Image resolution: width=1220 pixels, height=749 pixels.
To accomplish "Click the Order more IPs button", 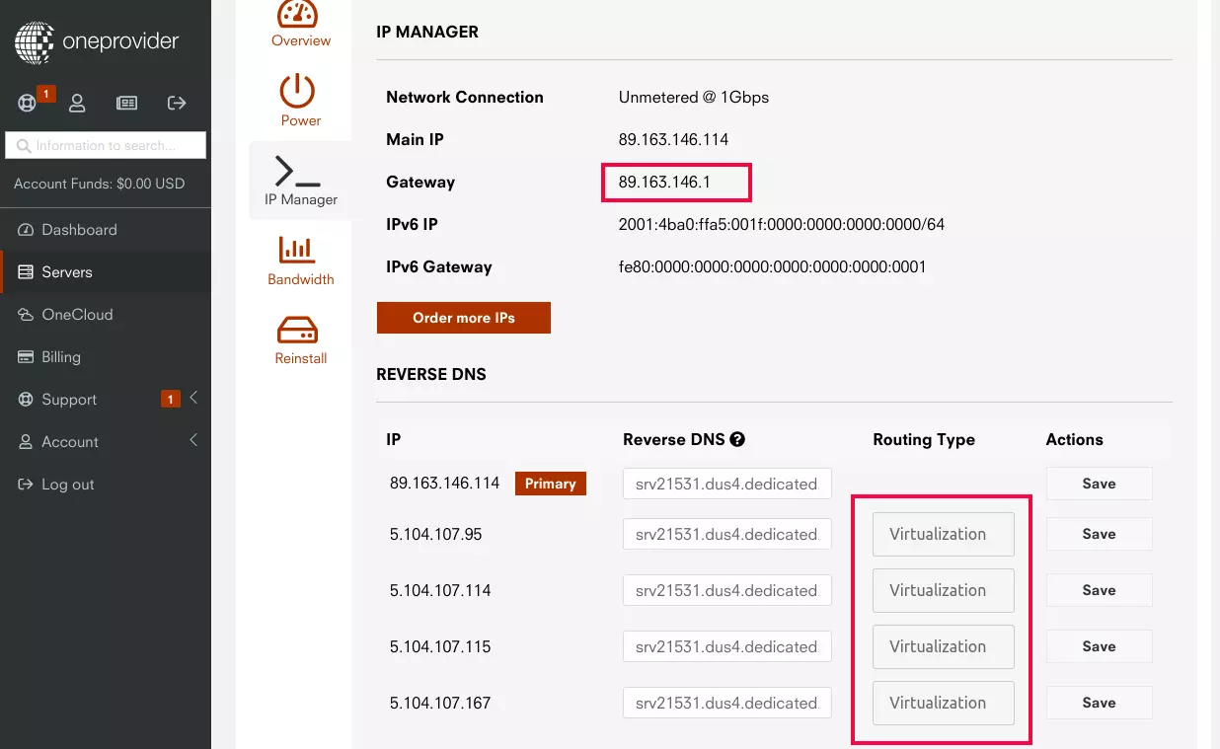I will [x=463, y=317].
